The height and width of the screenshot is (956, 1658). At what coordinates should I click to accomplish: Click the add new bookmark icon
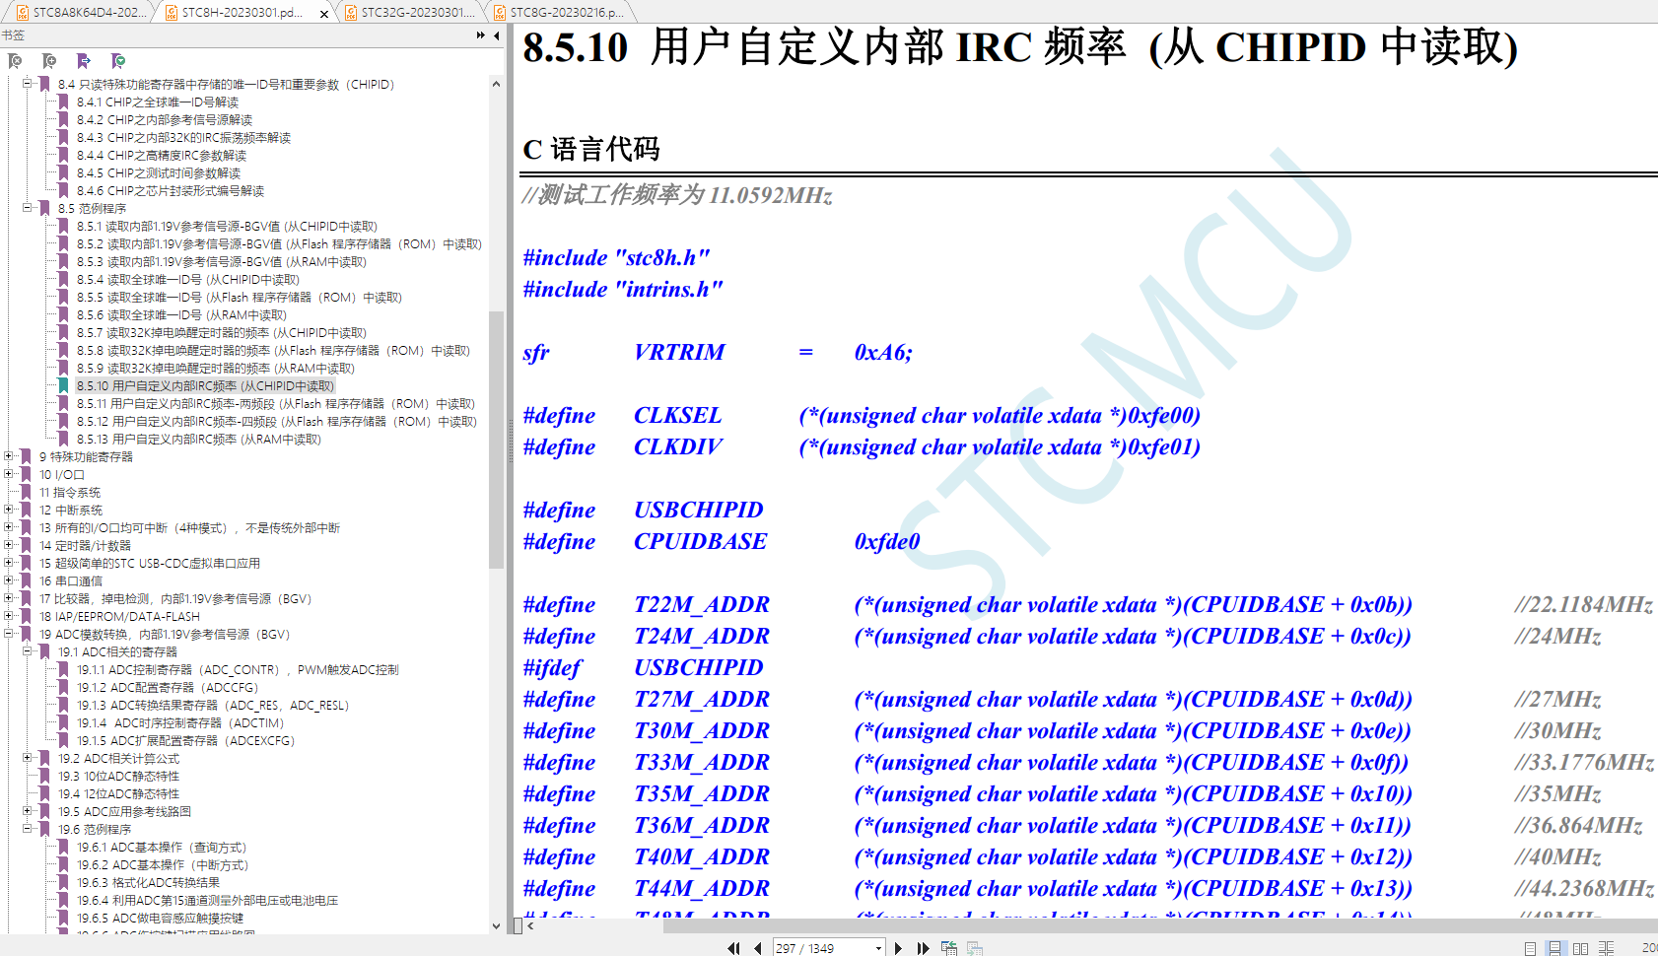[49, 61]
